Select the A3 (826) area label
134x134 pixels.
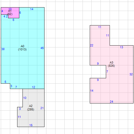tap(111, 64)
